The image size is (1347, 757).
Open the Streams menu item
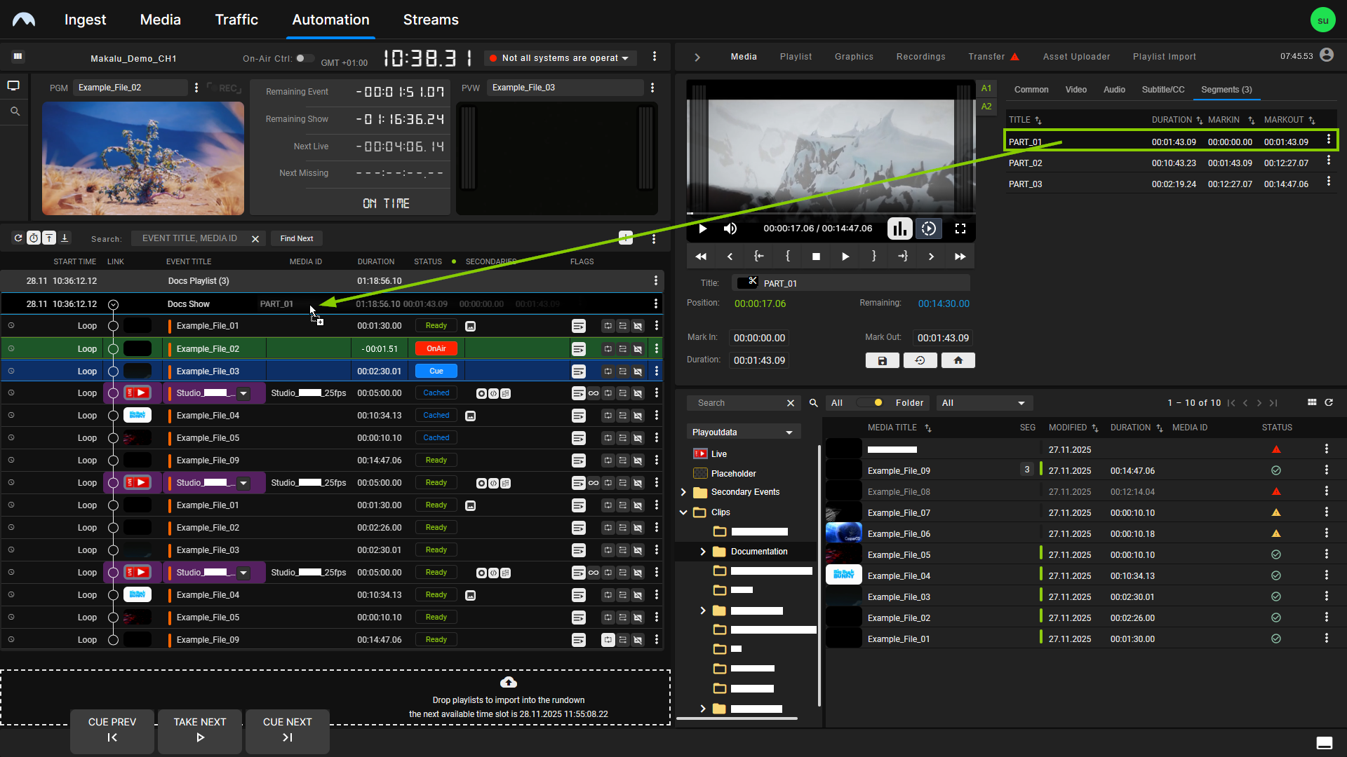[430, 20]
